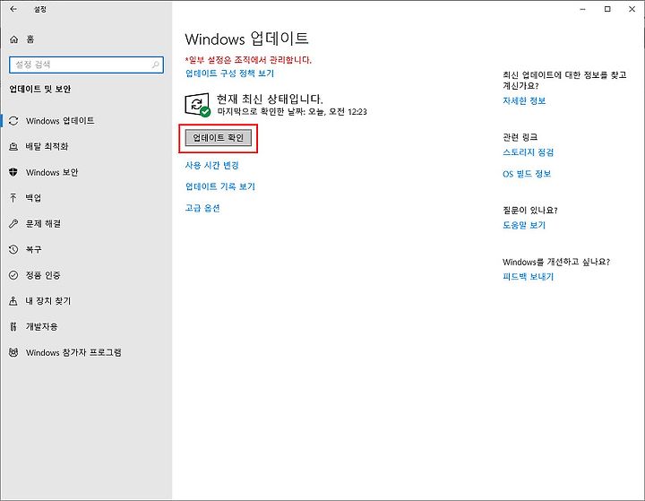This screenshot has width=645, height=501.
Task: Click the 업데이트 및 보안 section heading
Action: (x=40, y=89)
